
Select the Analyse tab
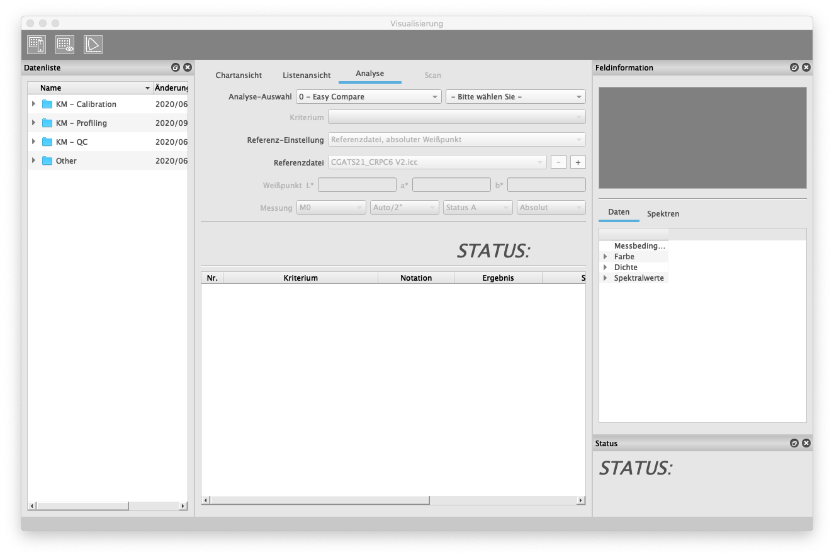click(x=369, y=74)
